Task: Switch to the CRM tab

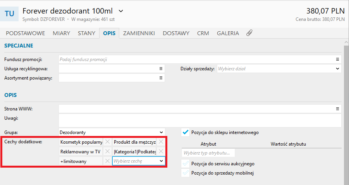Action: (x=203, y=33)
